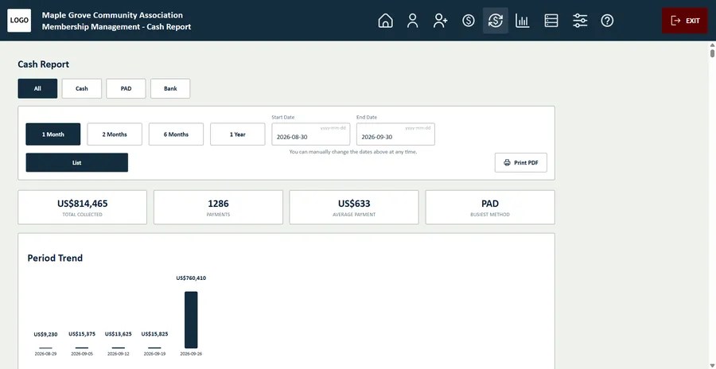Image resolution: width=716 pixels, height=369 pixels.
Task: Click the tall bar for 2026-09-26
Action: tap(191, 320)
